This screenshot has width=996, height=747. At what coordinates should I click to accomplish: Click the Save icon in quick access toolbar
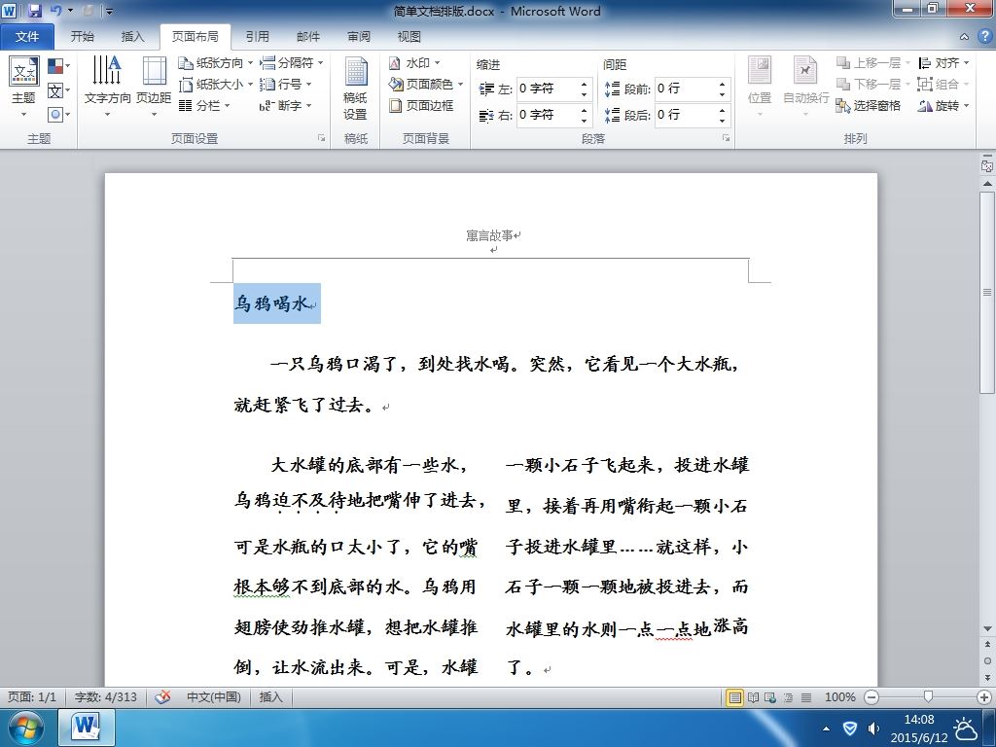pos(34,11)
